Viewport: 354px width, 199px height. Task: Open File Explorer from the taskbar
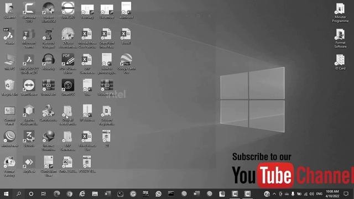point(95,194)
